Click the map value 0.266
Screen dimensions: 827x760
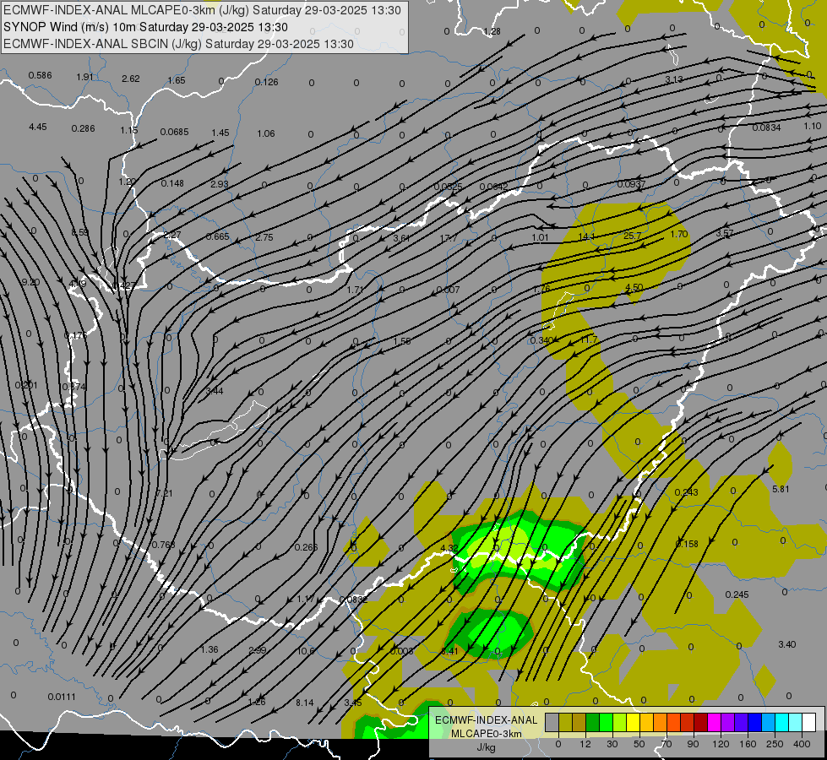point(306,547)
